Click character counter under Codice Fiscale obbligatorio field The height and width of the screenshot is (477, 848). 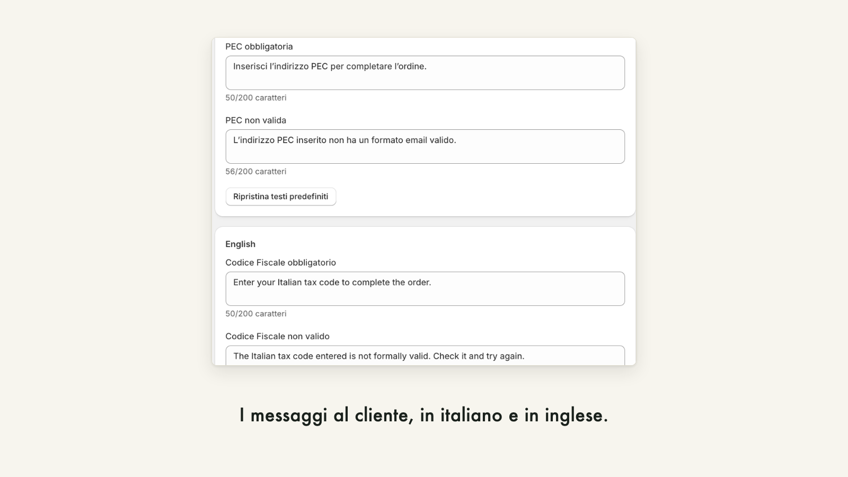256,314
